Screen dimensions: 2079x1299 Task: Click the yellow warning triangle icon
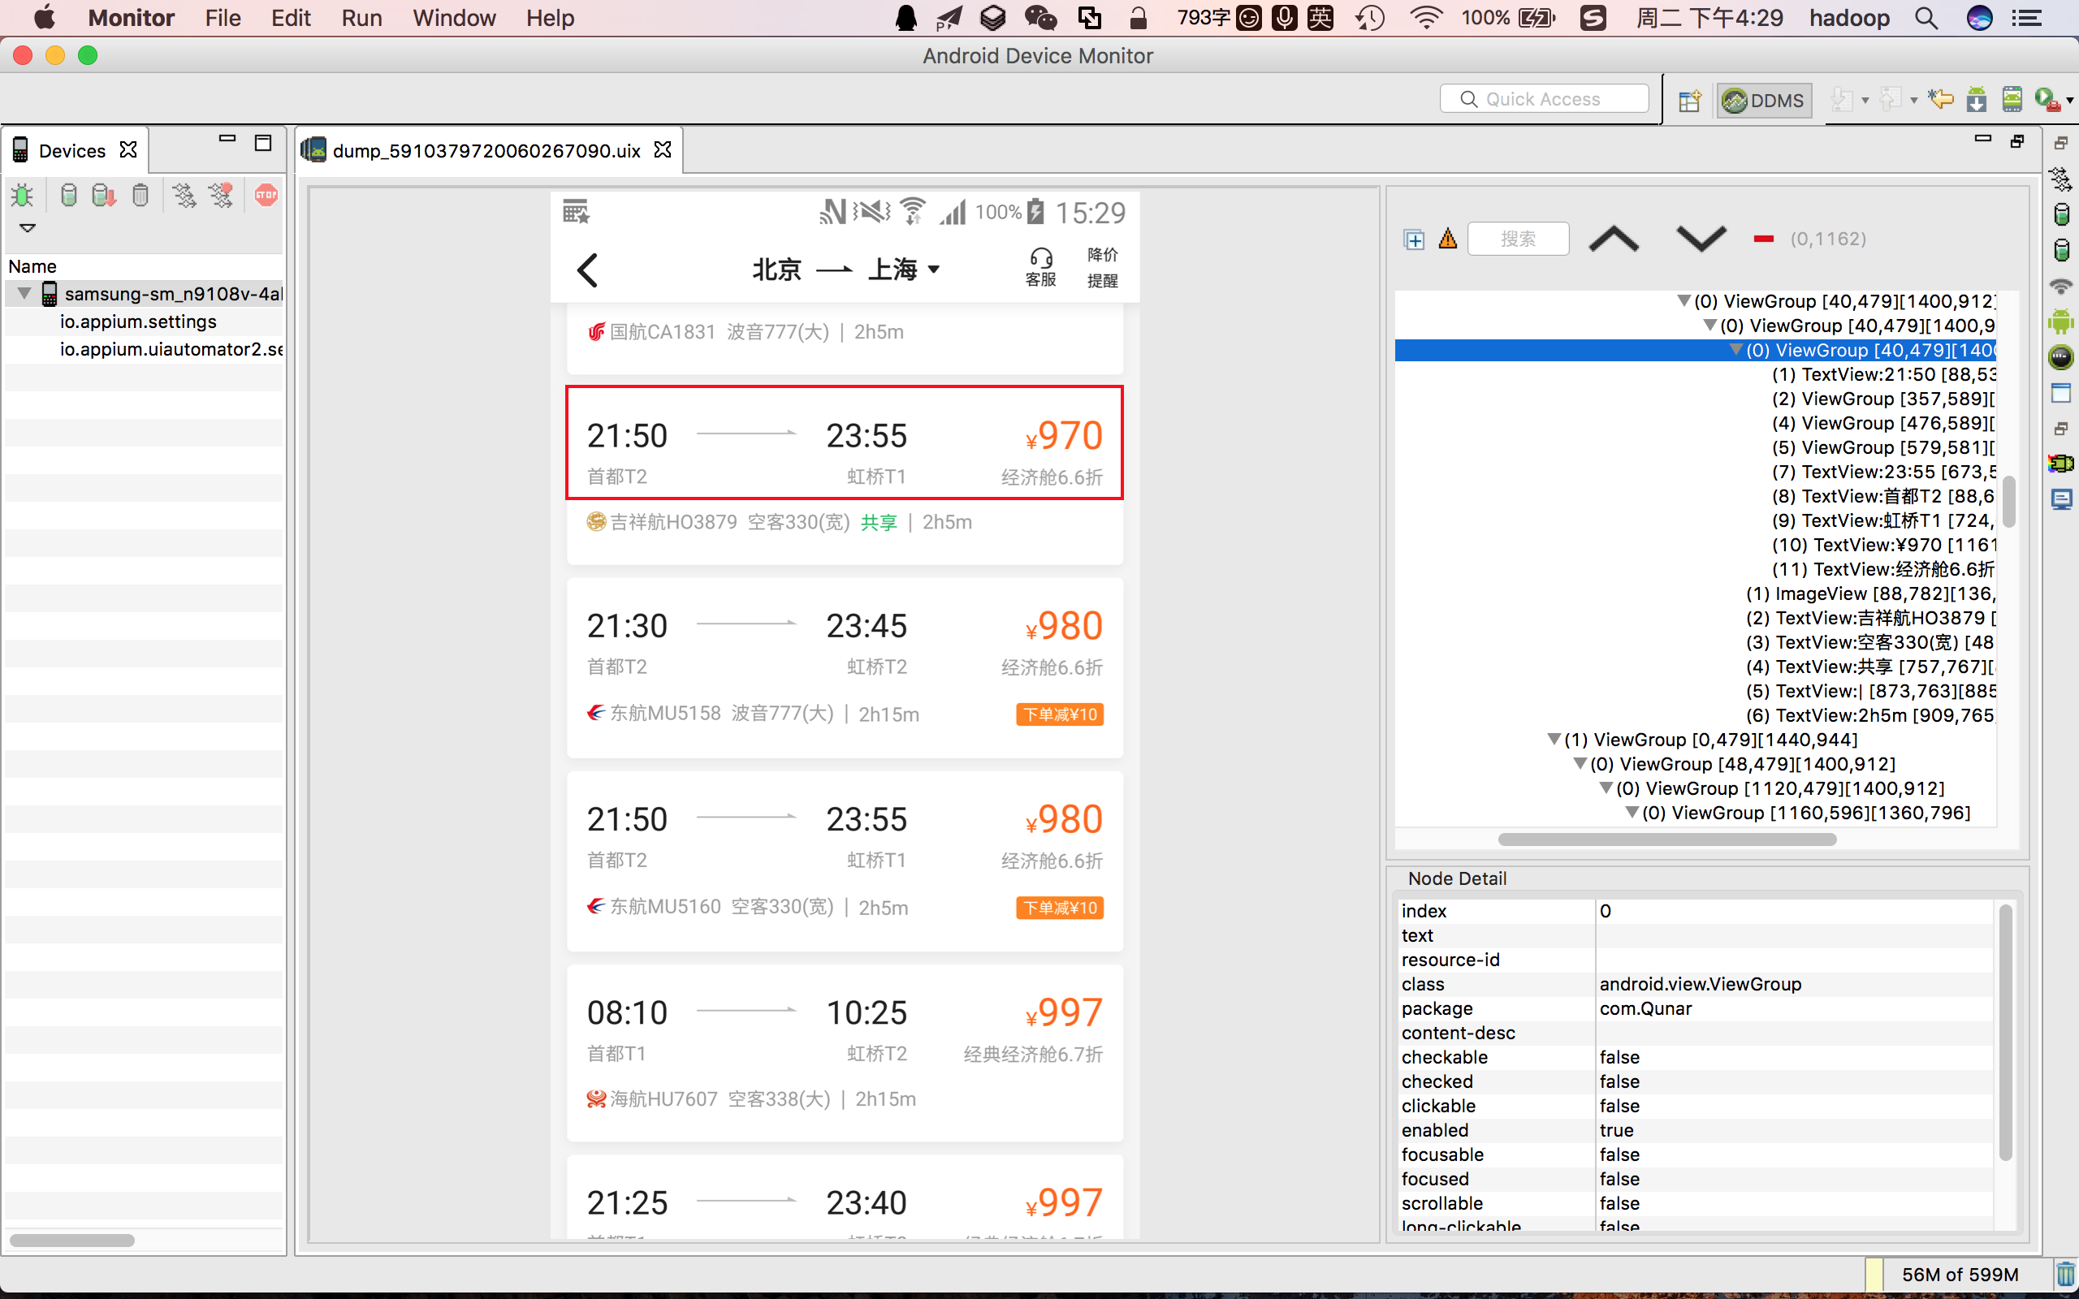tap(1447, 239)
